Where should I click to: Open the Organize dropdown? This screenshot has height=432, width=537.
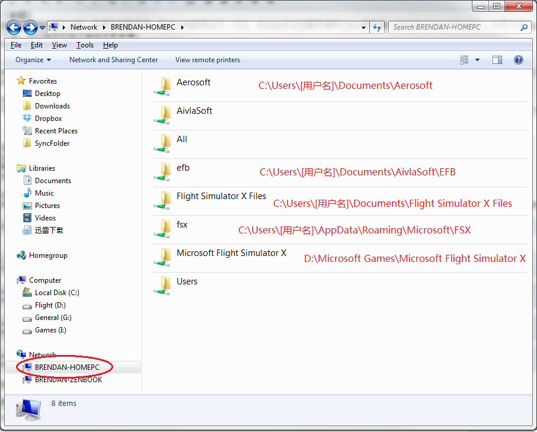[33, 60]
